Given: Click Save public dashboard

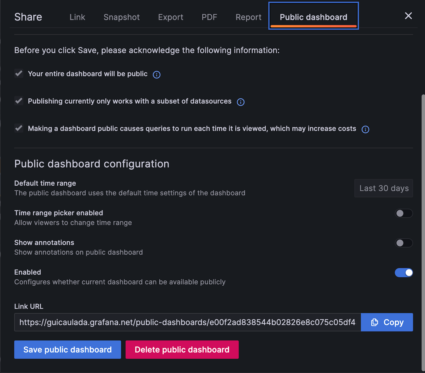Looking at the screenshot, I should 67,349.
